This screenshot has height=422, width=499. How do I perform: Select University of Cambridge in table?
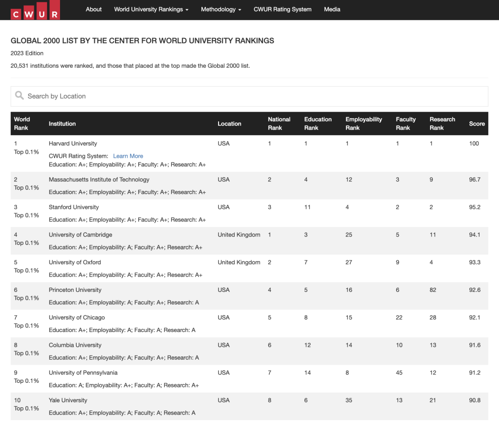coord(80,235)
